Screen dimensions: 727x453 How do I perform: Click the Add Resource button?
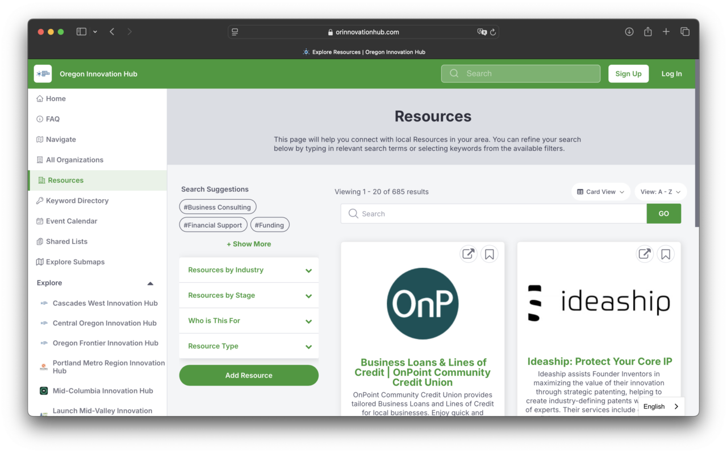[249, 375]
